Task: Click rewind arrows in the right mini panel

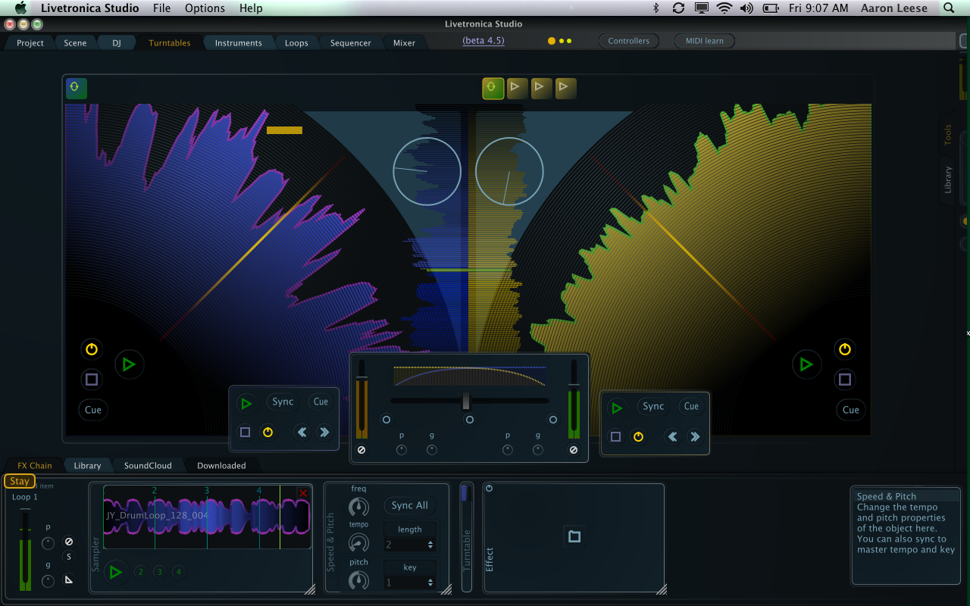Action: (672, 437)
